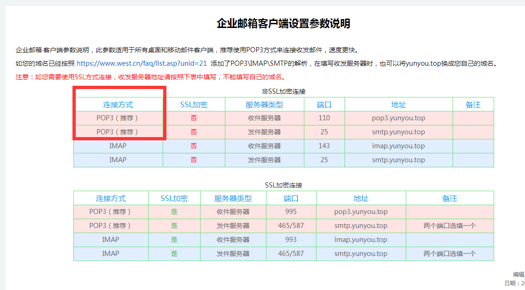Click red 否 in the port 110 row
The height and width of the screenshot is (290, 525).
coord(194,118)
